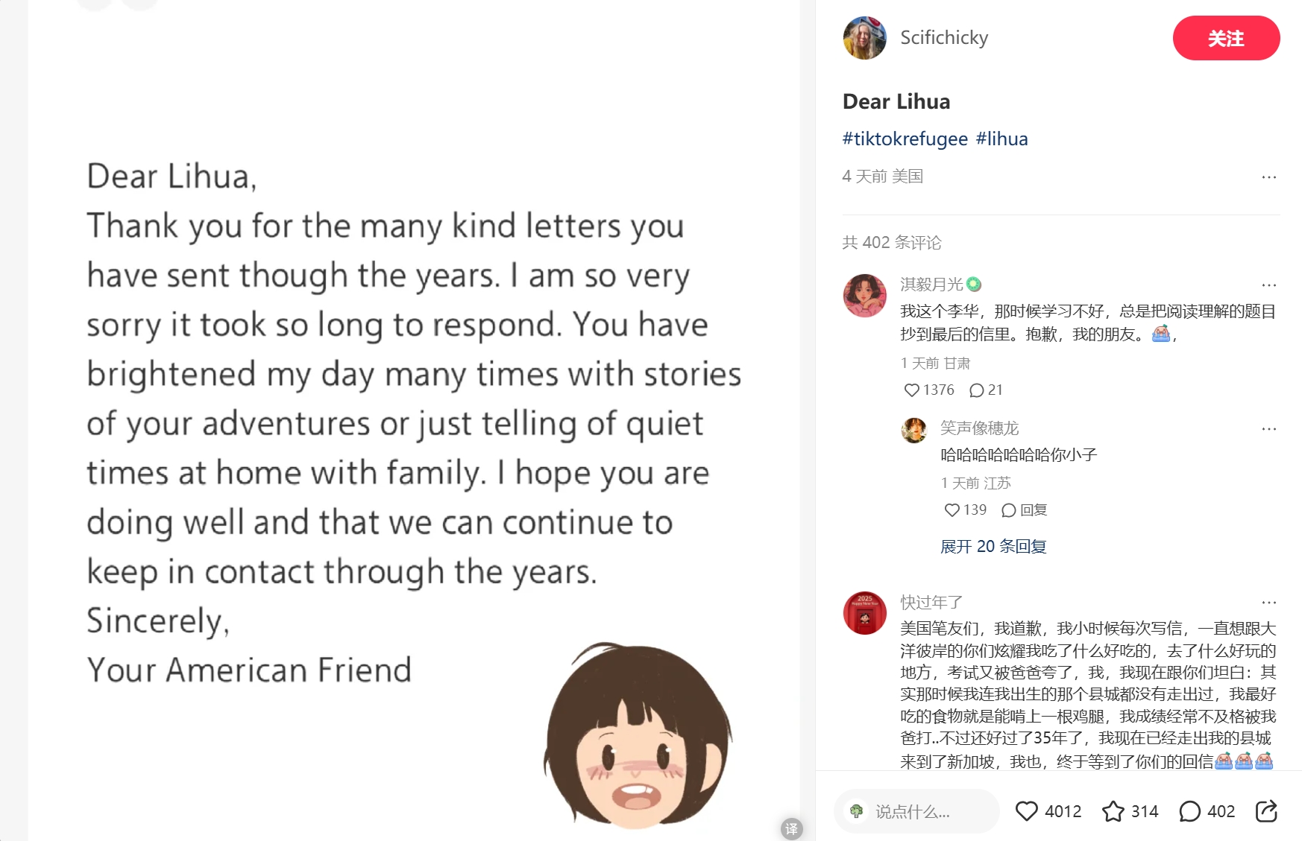Click the translate icon on the image
The height and width of the screenshot is (841, 1302).
pyautogui.click(x=791, y=828)
